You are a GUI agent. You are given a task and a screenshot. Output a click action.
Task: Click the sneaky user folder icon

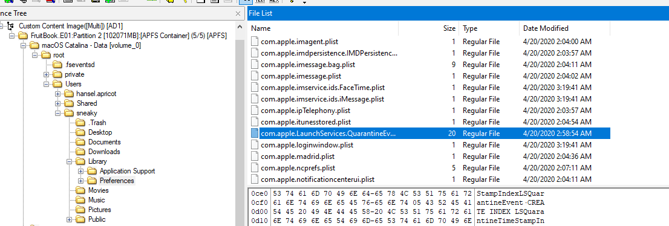[68, 114]
